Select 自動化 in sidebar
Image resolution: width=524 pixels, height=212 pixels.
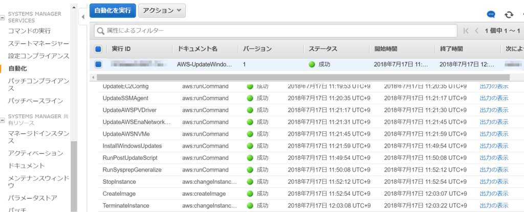tap(17, 68)
